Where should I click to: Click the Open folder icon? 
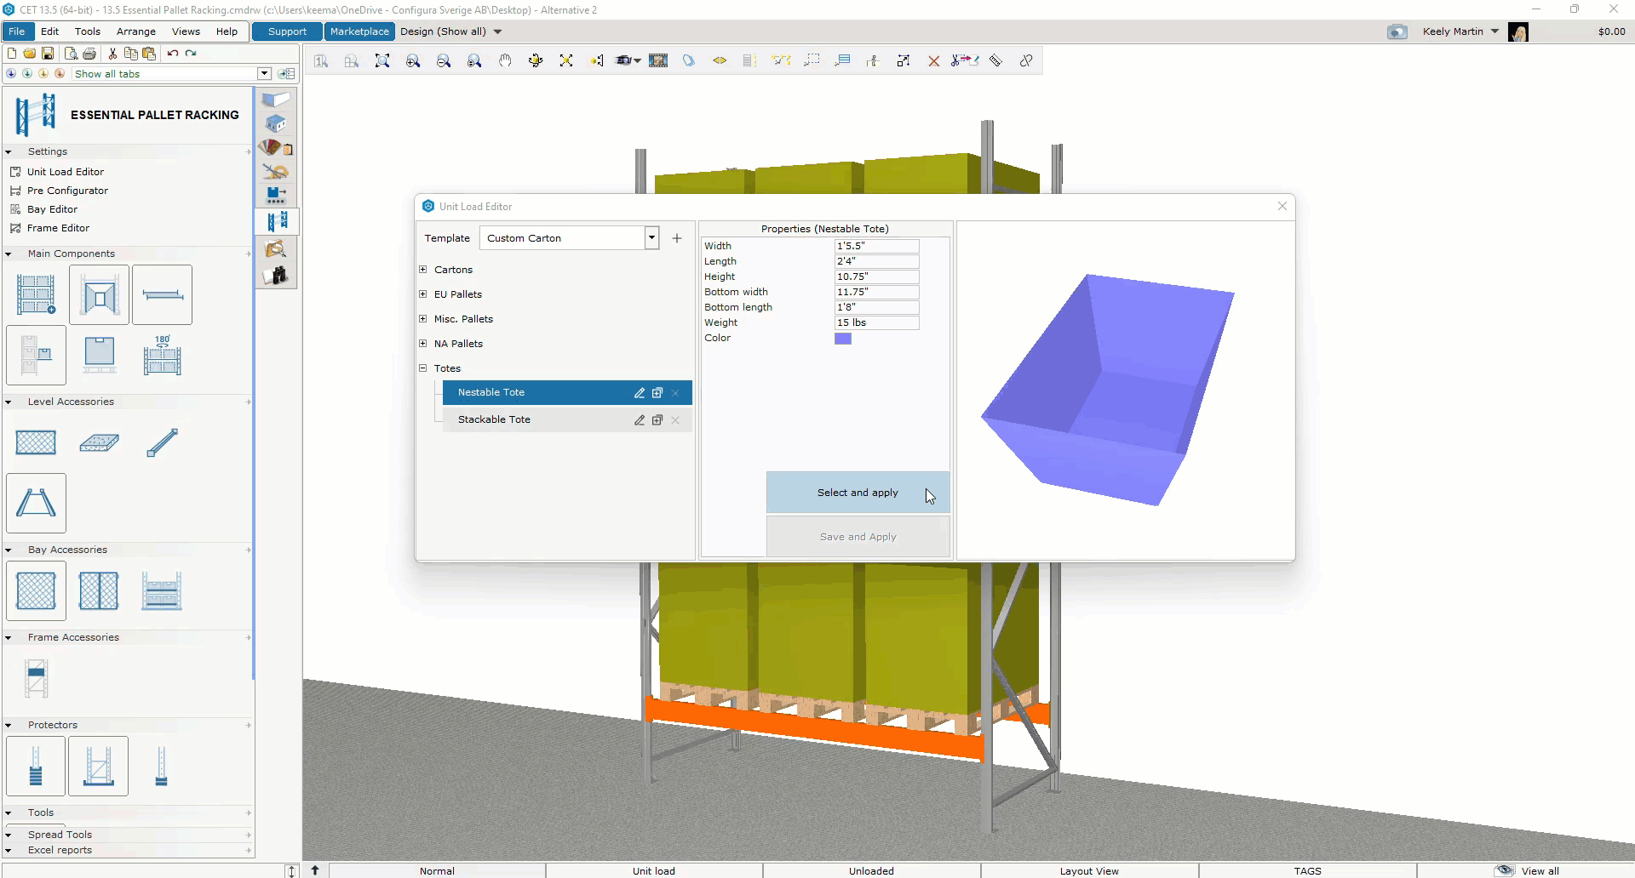coord(30,53)
